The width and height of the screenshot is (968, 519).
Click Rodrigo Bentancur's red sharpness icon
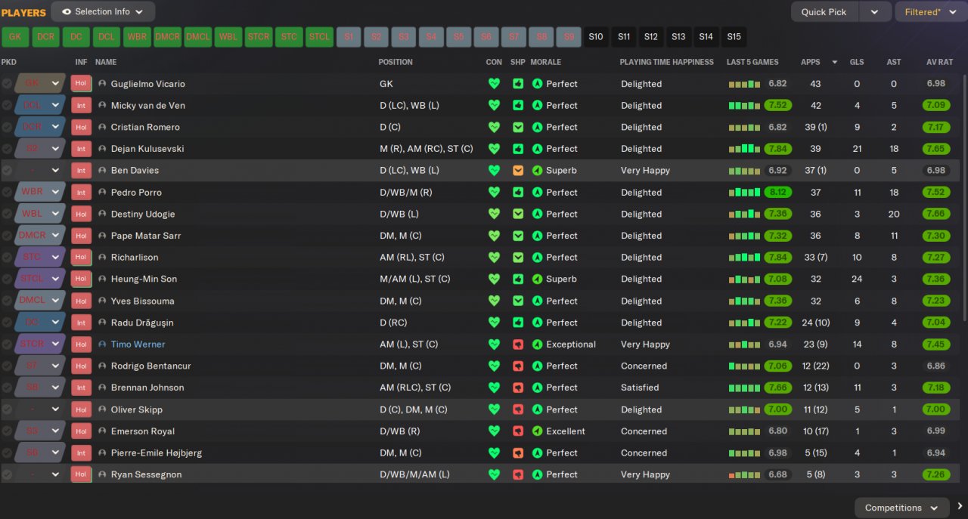(x=518, y=366)
